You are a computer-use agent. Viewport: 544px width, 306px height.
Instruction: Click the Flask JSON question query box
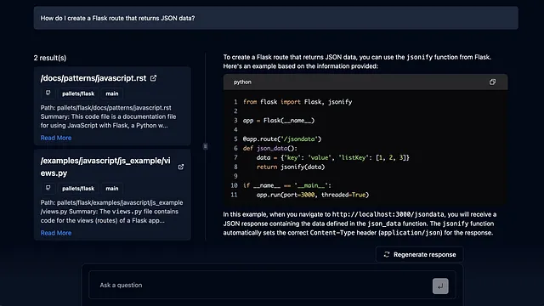275,18
